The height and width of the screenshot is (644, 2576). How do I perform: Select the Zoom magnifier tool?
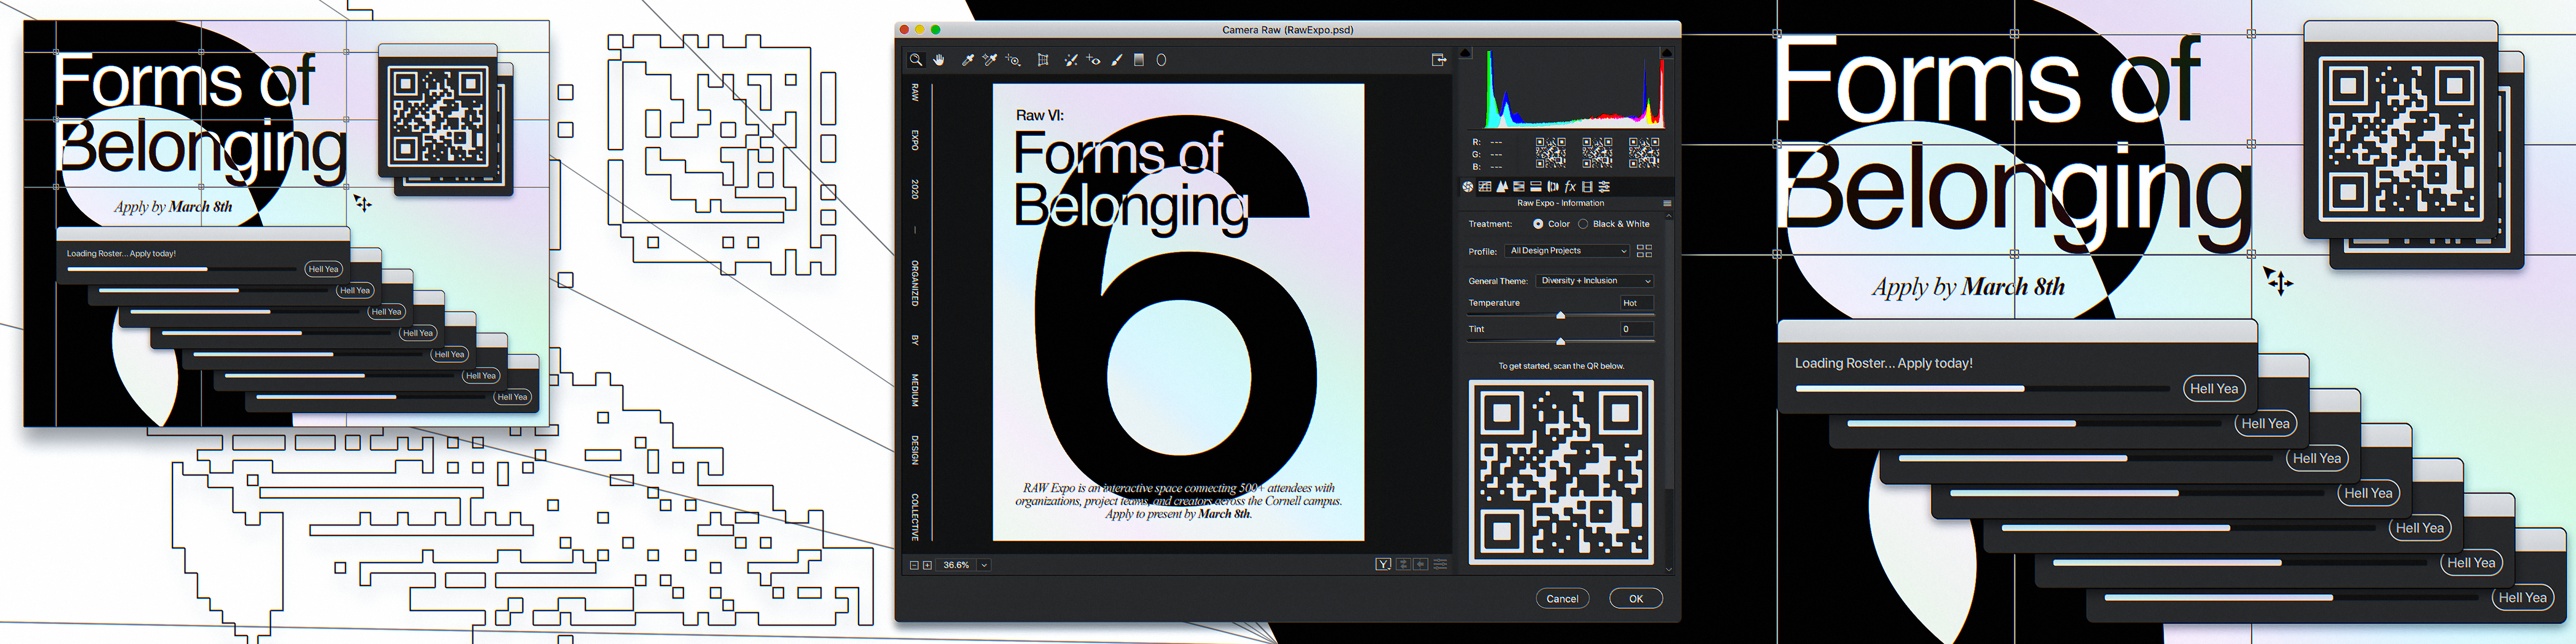916,60
